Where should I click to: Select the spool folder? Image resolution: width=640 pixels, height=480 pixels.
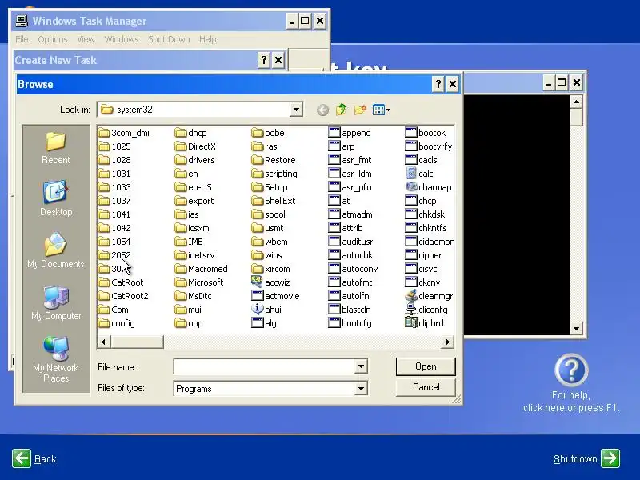pos(269,214)
